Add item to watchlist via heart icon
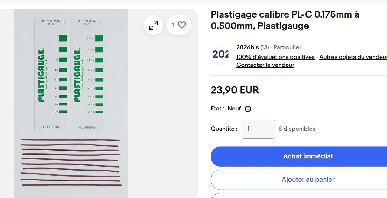Viewport: 387px width, 198px height. [179, 25]
